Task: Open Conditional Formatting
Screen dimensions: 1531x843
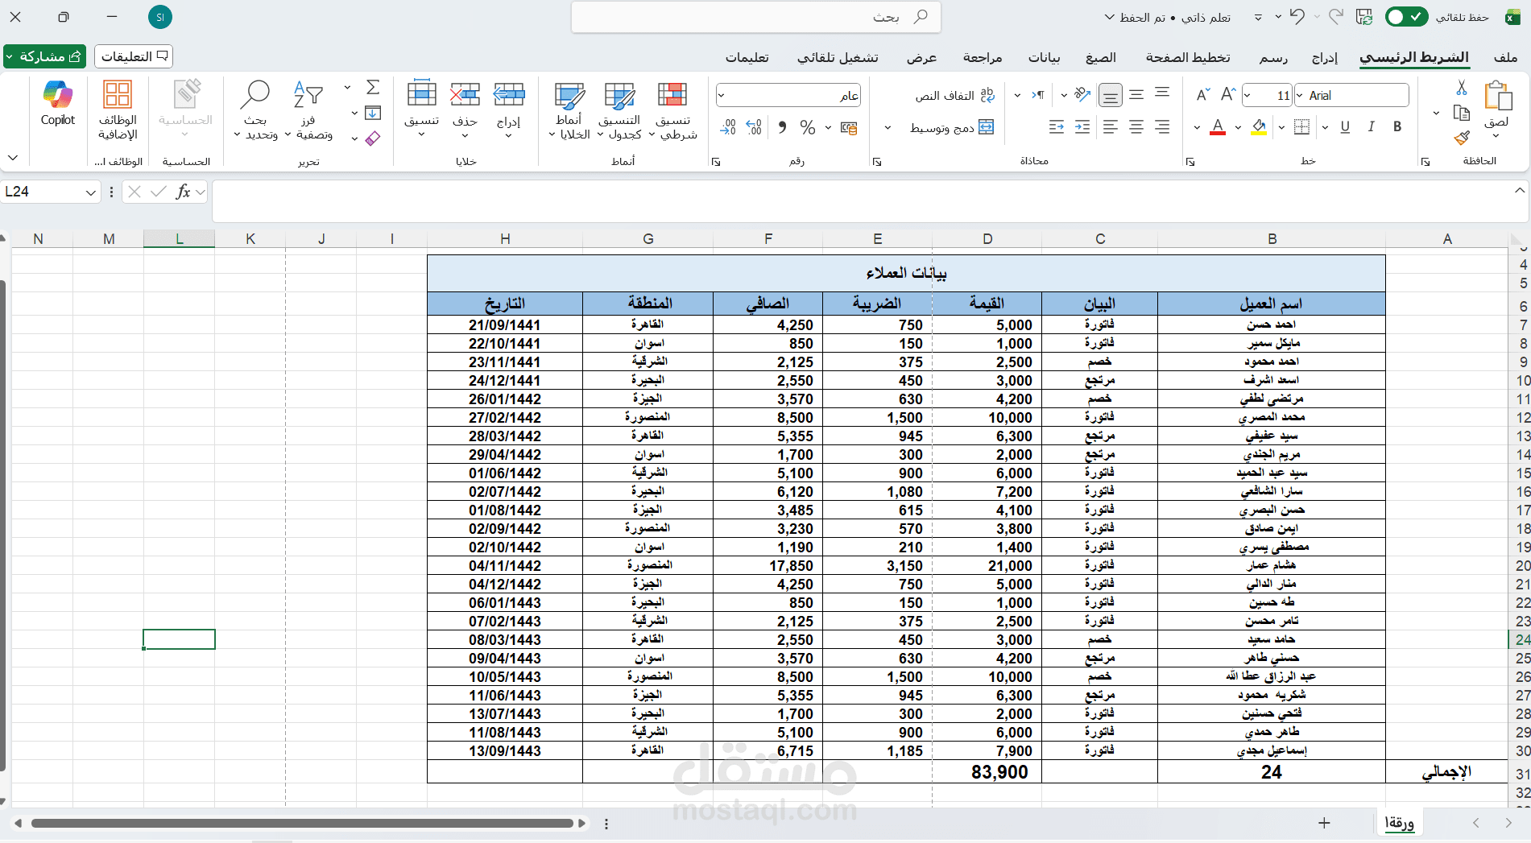Action: click(x=672, y=110)
